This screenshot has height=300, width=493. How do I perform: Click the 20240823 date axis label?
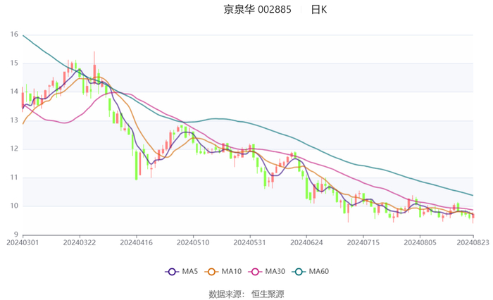(473, 242)
